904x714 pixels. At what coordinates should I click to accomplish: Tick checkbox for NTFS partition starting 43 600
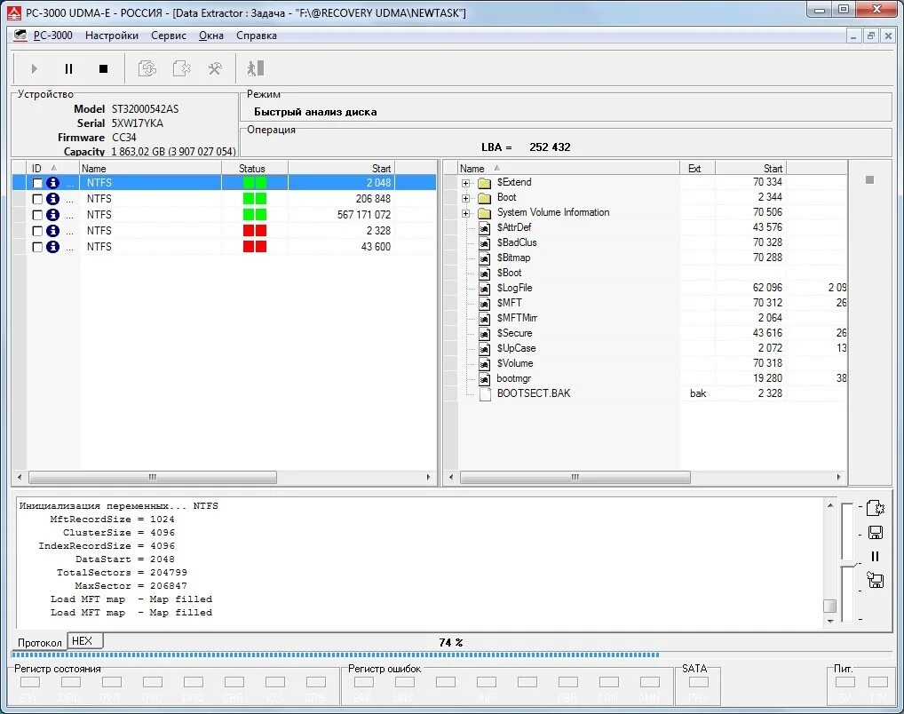pyautogui.click(x=37, y=247)
